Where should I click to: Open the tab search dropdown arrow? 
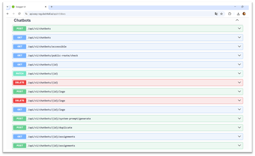pos(8,7)
